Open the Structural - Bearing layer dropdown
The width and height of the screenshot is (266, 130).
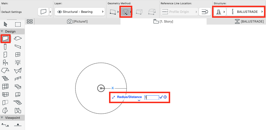[x=80, y=12]
